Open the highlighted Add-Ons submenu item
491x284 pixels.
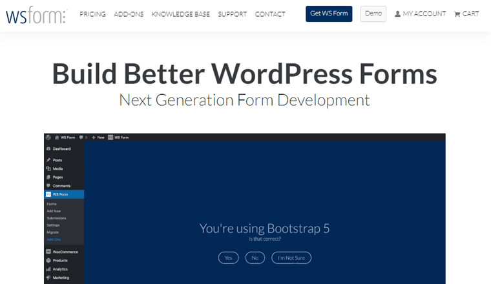tap(54, 239)
